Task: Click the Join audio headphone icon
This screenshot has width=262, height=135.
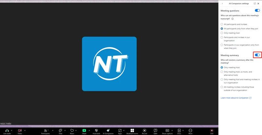Action: point(7,130)
